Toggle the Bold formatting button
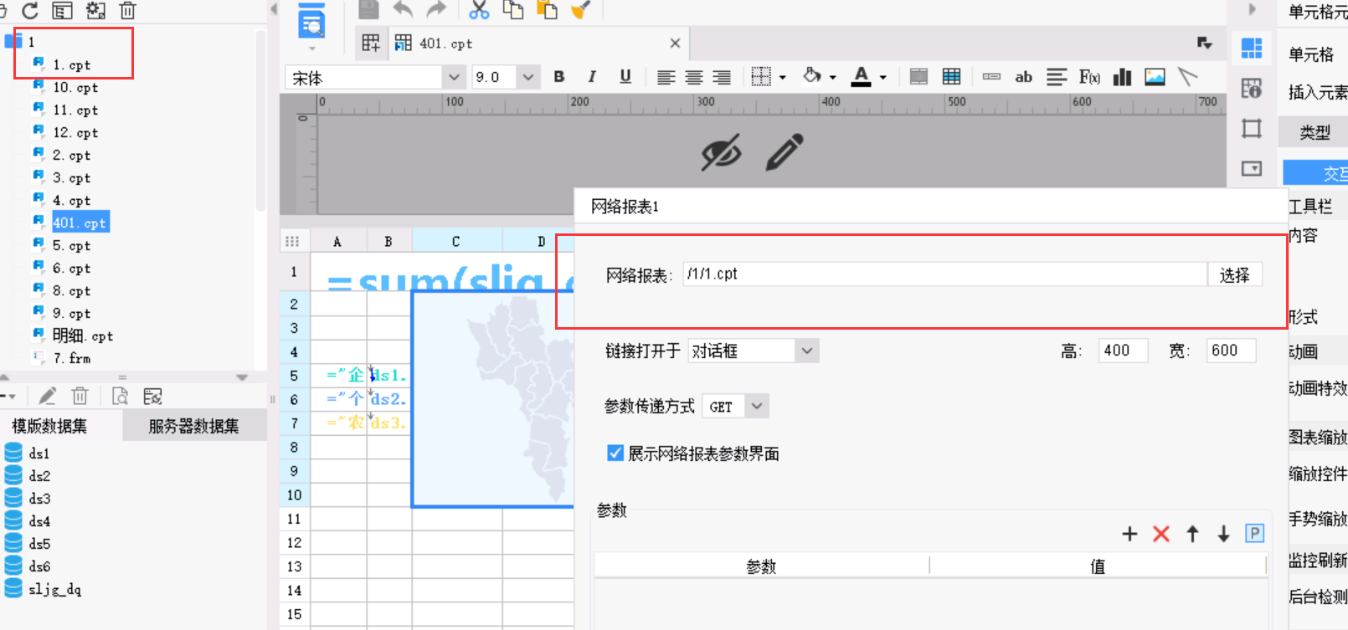Screen dimensions: 1348x630 coord(559,77)
